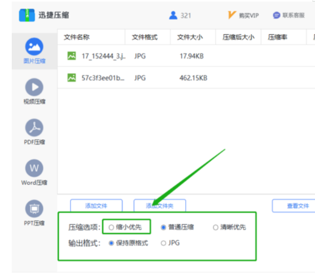The width and height of the screenshot is (315, 275).
Task: Select file name 17_152444_3.j..
Action: pos(104,56)
